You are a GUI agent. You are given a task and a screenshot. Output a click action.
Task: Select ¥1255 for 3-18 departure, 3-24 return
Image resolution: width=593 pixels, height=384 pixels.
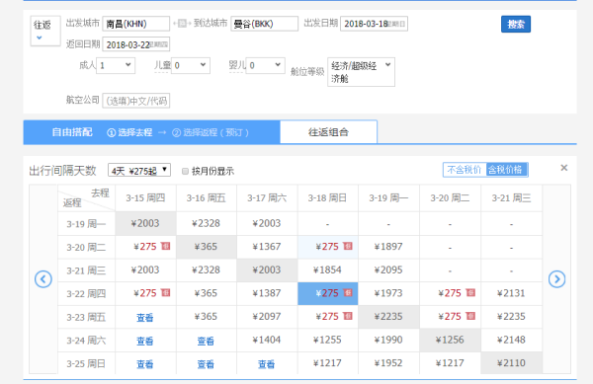(327, 340)
